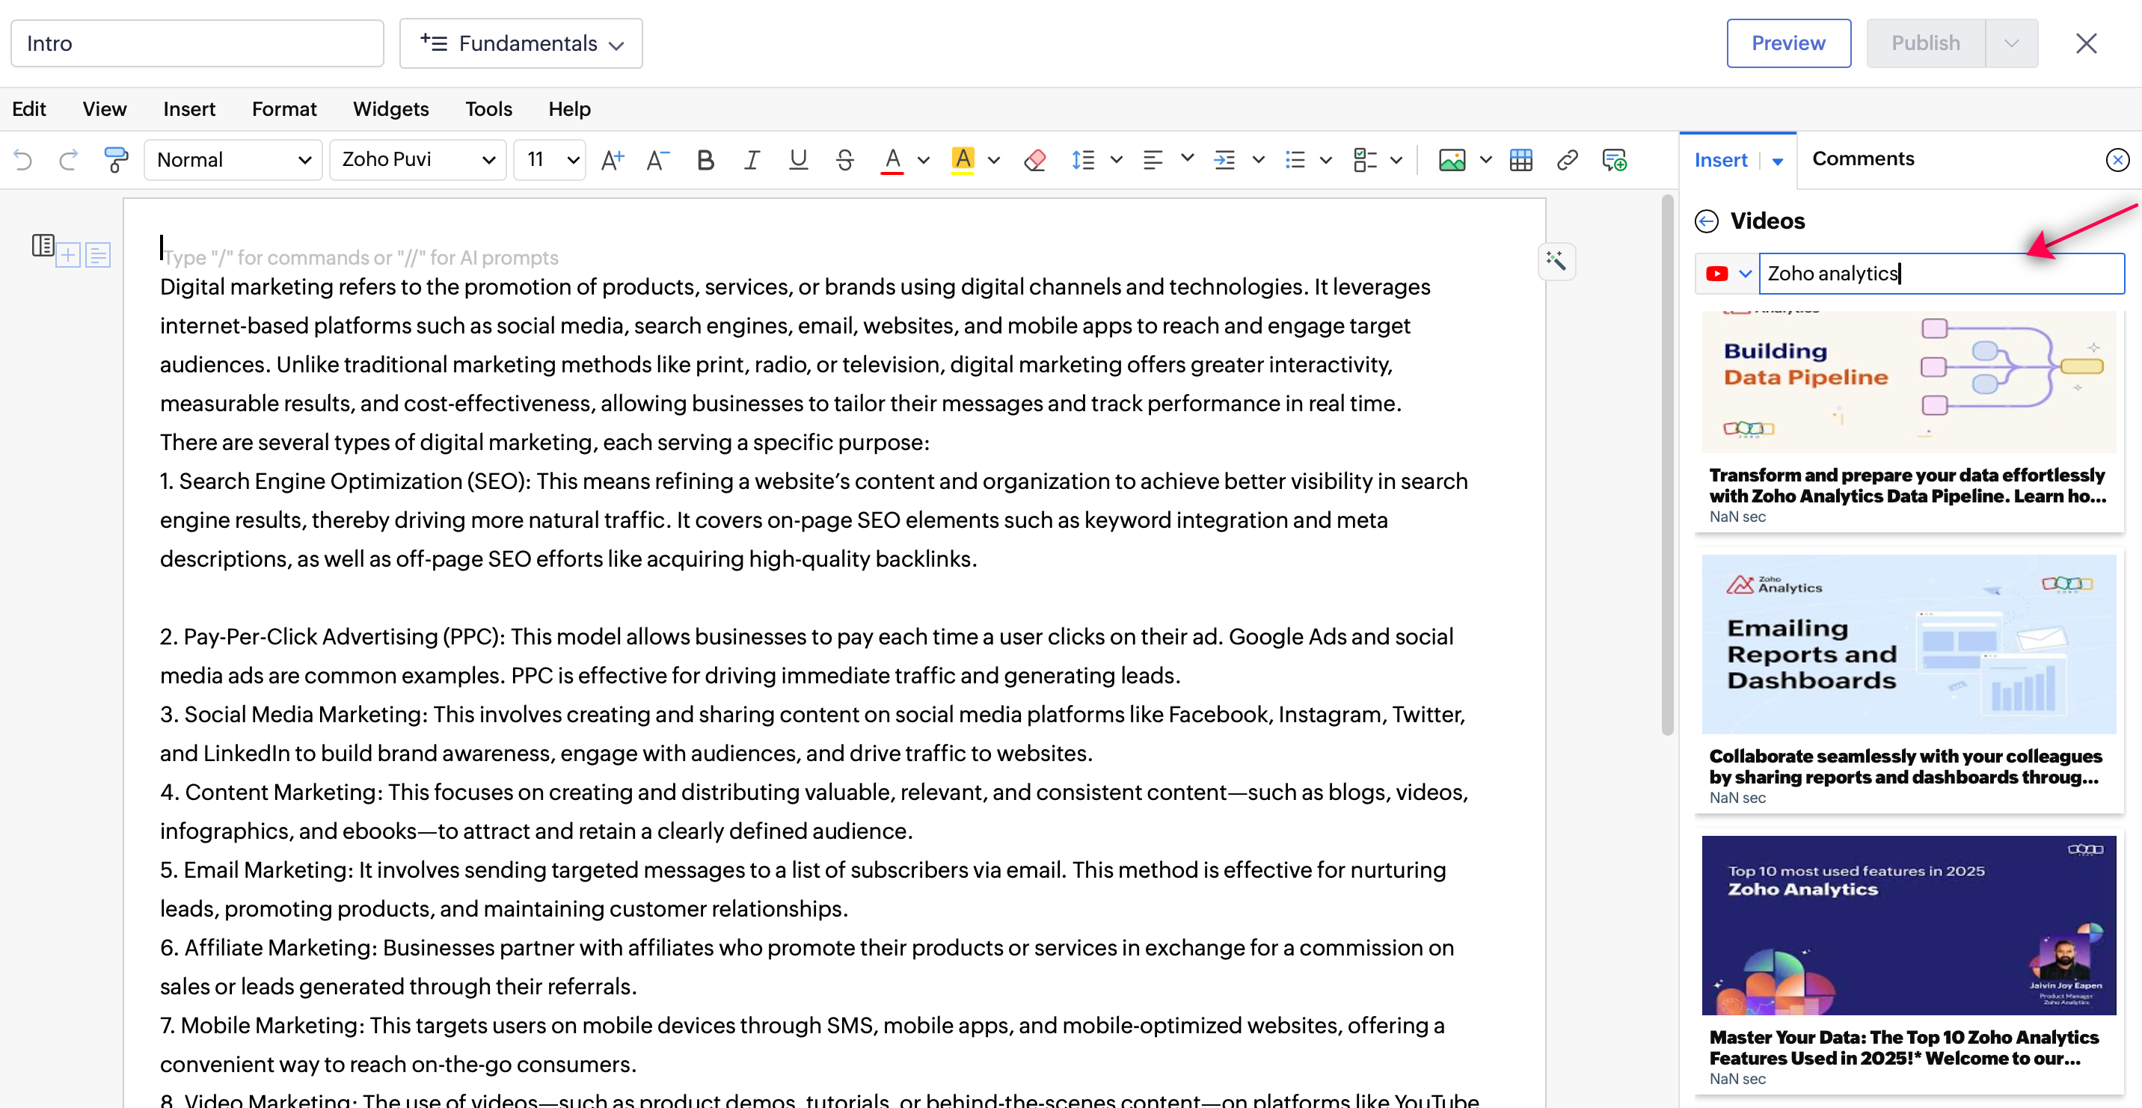Open the Zoho Puvi font dropdown
Screen dimensions: 2142x1108
(417, 159)
